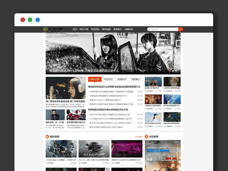The image size is (228, 171).
Task: Click the blue window dot in browser frame
Action: tap(38, 20)
